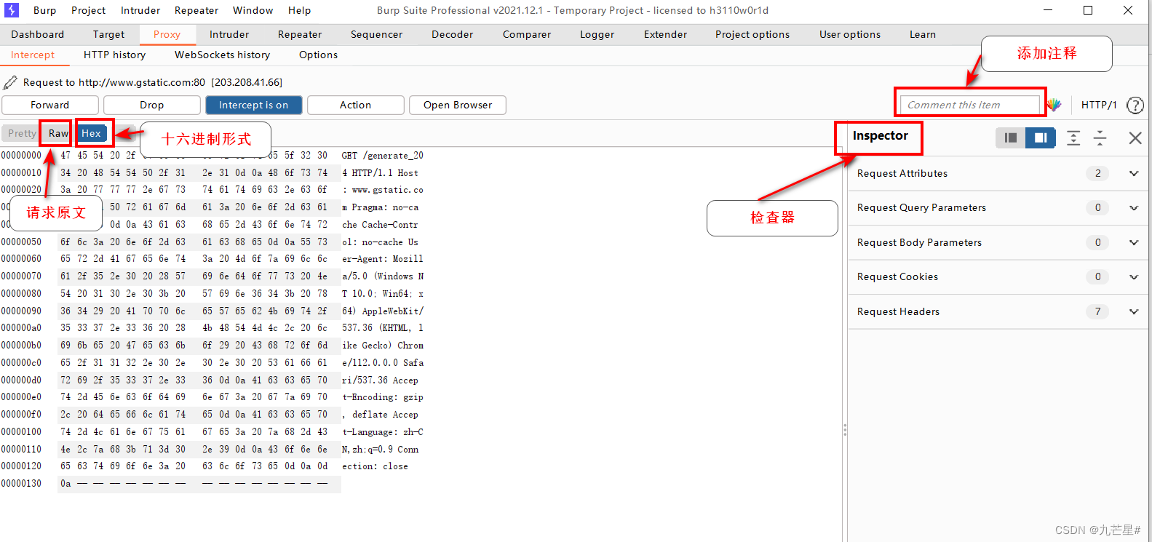Switch Inspector to left-side layout icon

pos(1010,138)
